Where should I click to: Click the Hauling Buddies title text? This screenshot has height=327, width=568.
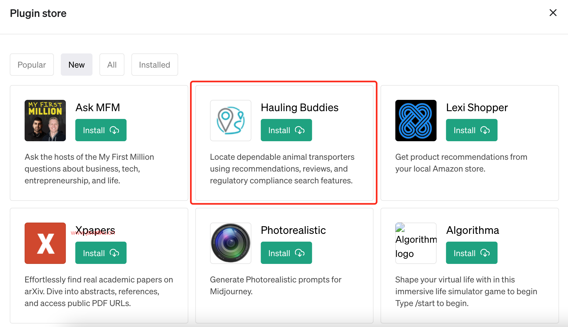pos(300,108)
